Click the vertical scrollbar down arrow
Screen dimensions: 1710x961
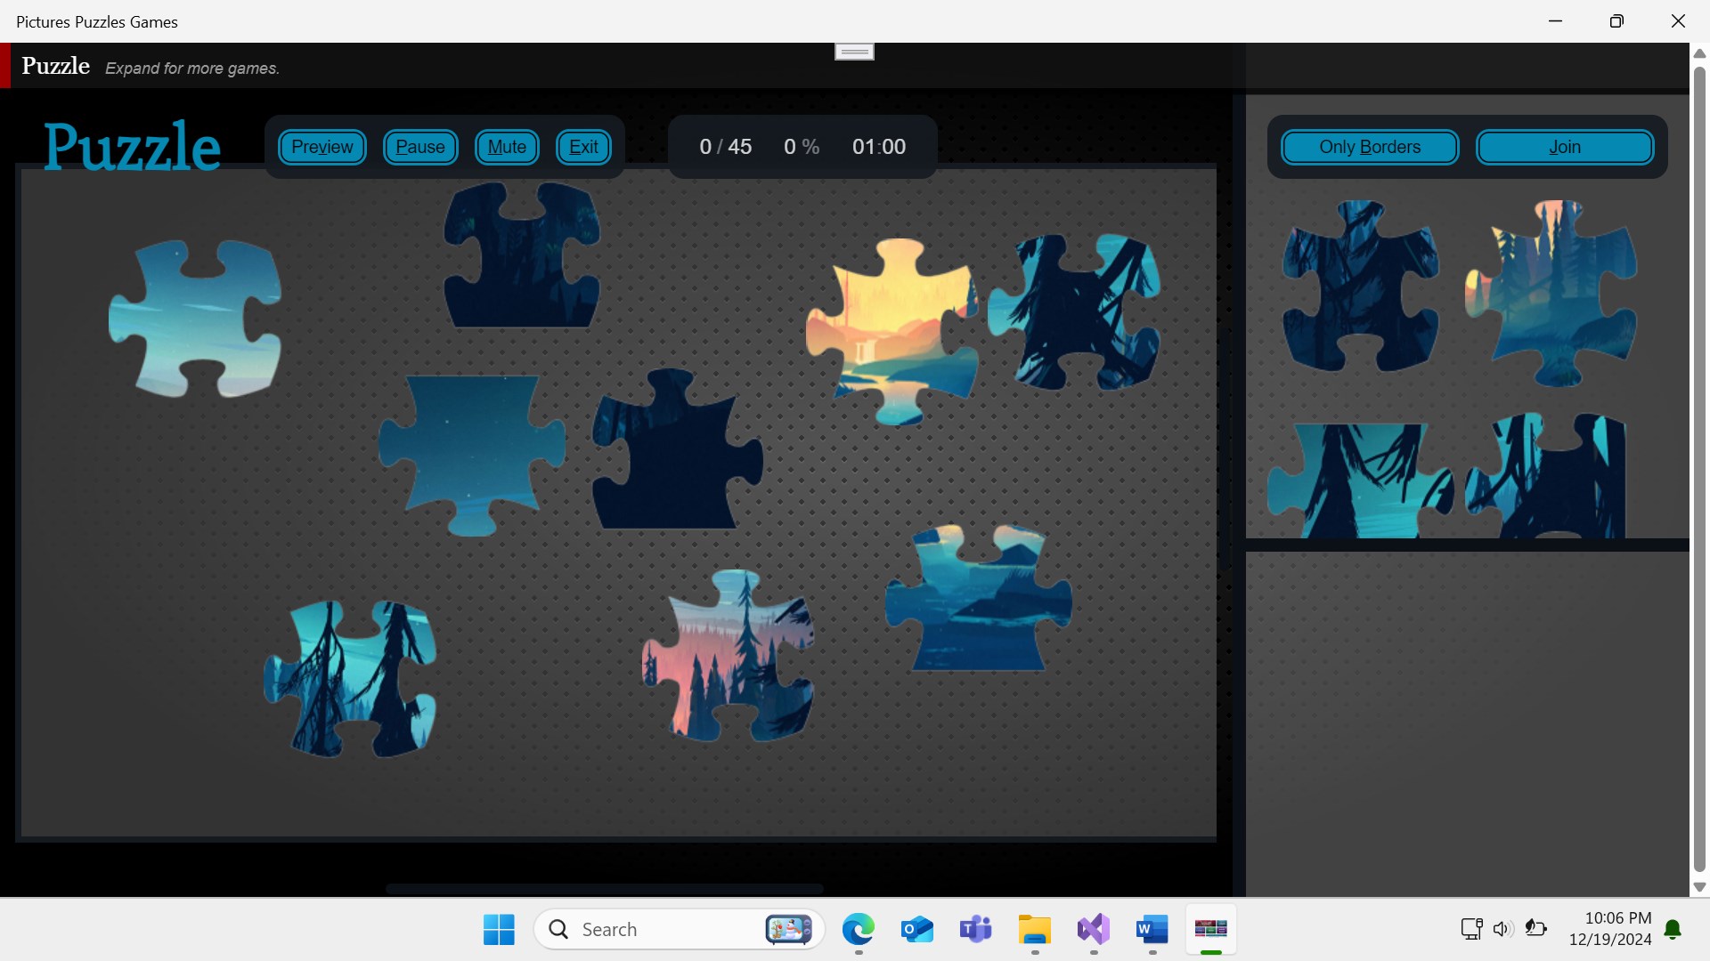(x=1699, y=887)
